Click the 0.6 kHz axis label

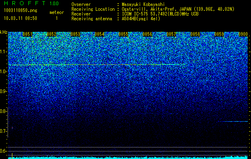[4, 151]
